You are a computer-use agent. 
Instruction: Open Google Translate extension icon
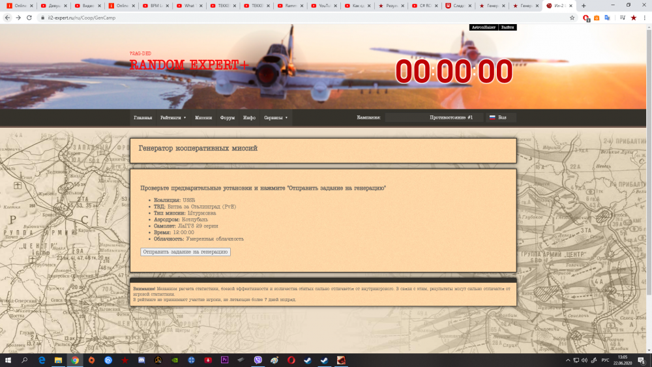pyautogui.click(x=608, y=18)
